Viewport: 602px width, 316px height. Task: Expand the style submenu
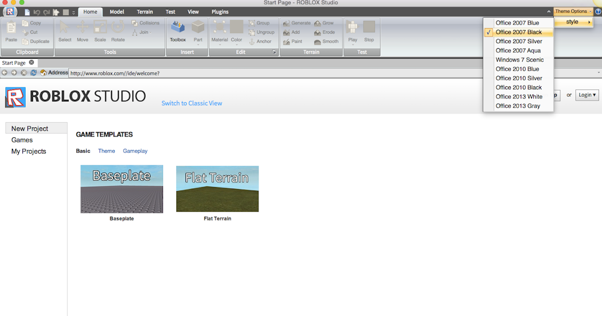tap(574, 22)
